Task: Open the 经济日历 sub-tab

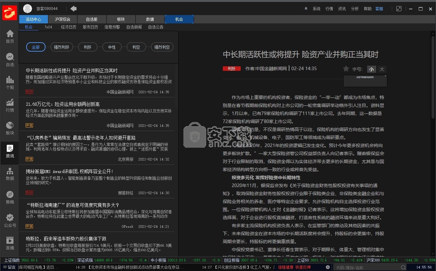Action: 69,27
